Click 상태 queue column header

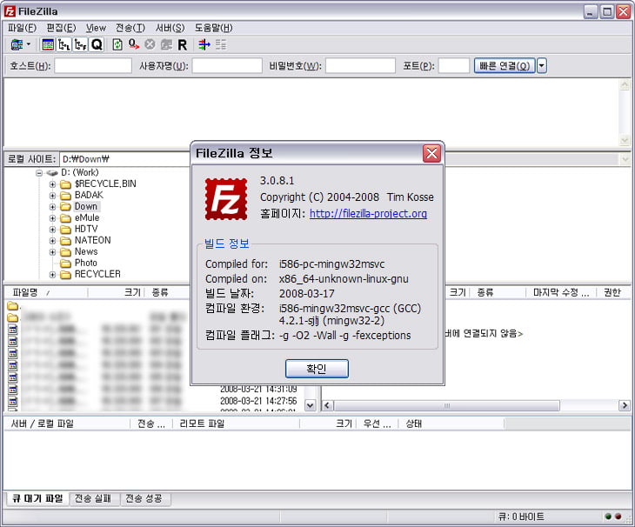[451, 424]
